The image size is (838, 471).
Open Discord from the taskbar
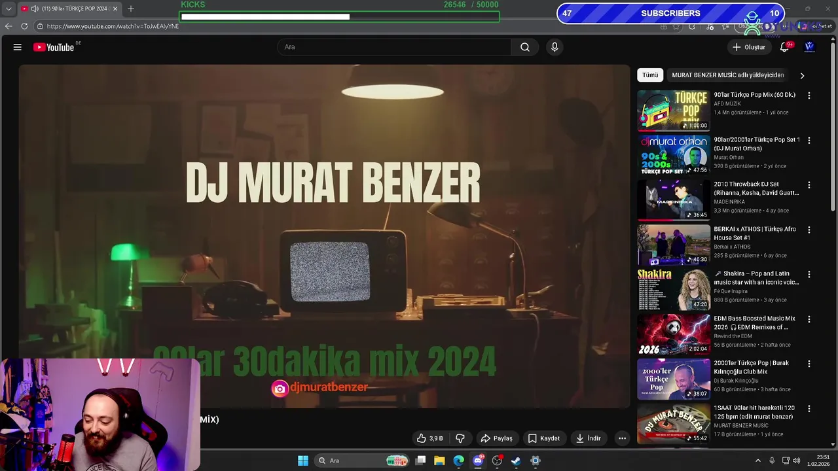click(x=478, y=461)
